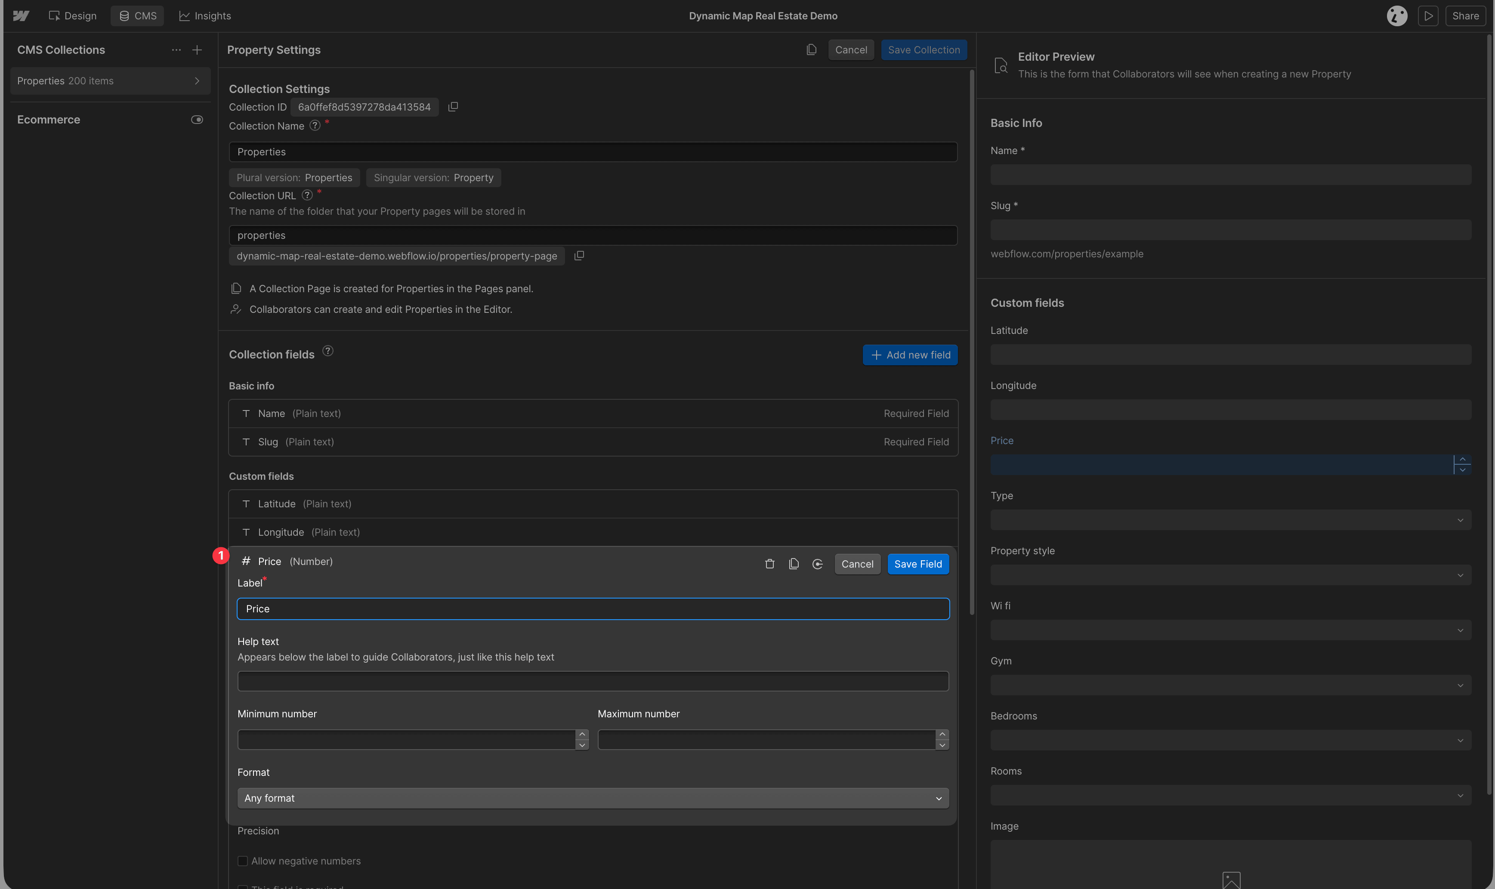Click the Preview play icon
1495x889 pixels.
[1429, 16]
